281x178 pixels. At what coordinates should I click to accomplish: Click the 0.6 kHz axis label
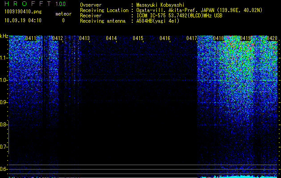click(4, 169)
